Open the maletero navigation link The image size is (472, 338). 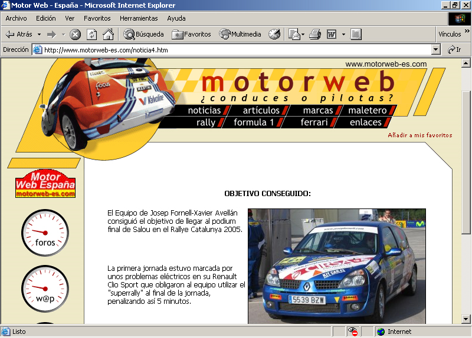pyautogui.click(x=368, y=110)
